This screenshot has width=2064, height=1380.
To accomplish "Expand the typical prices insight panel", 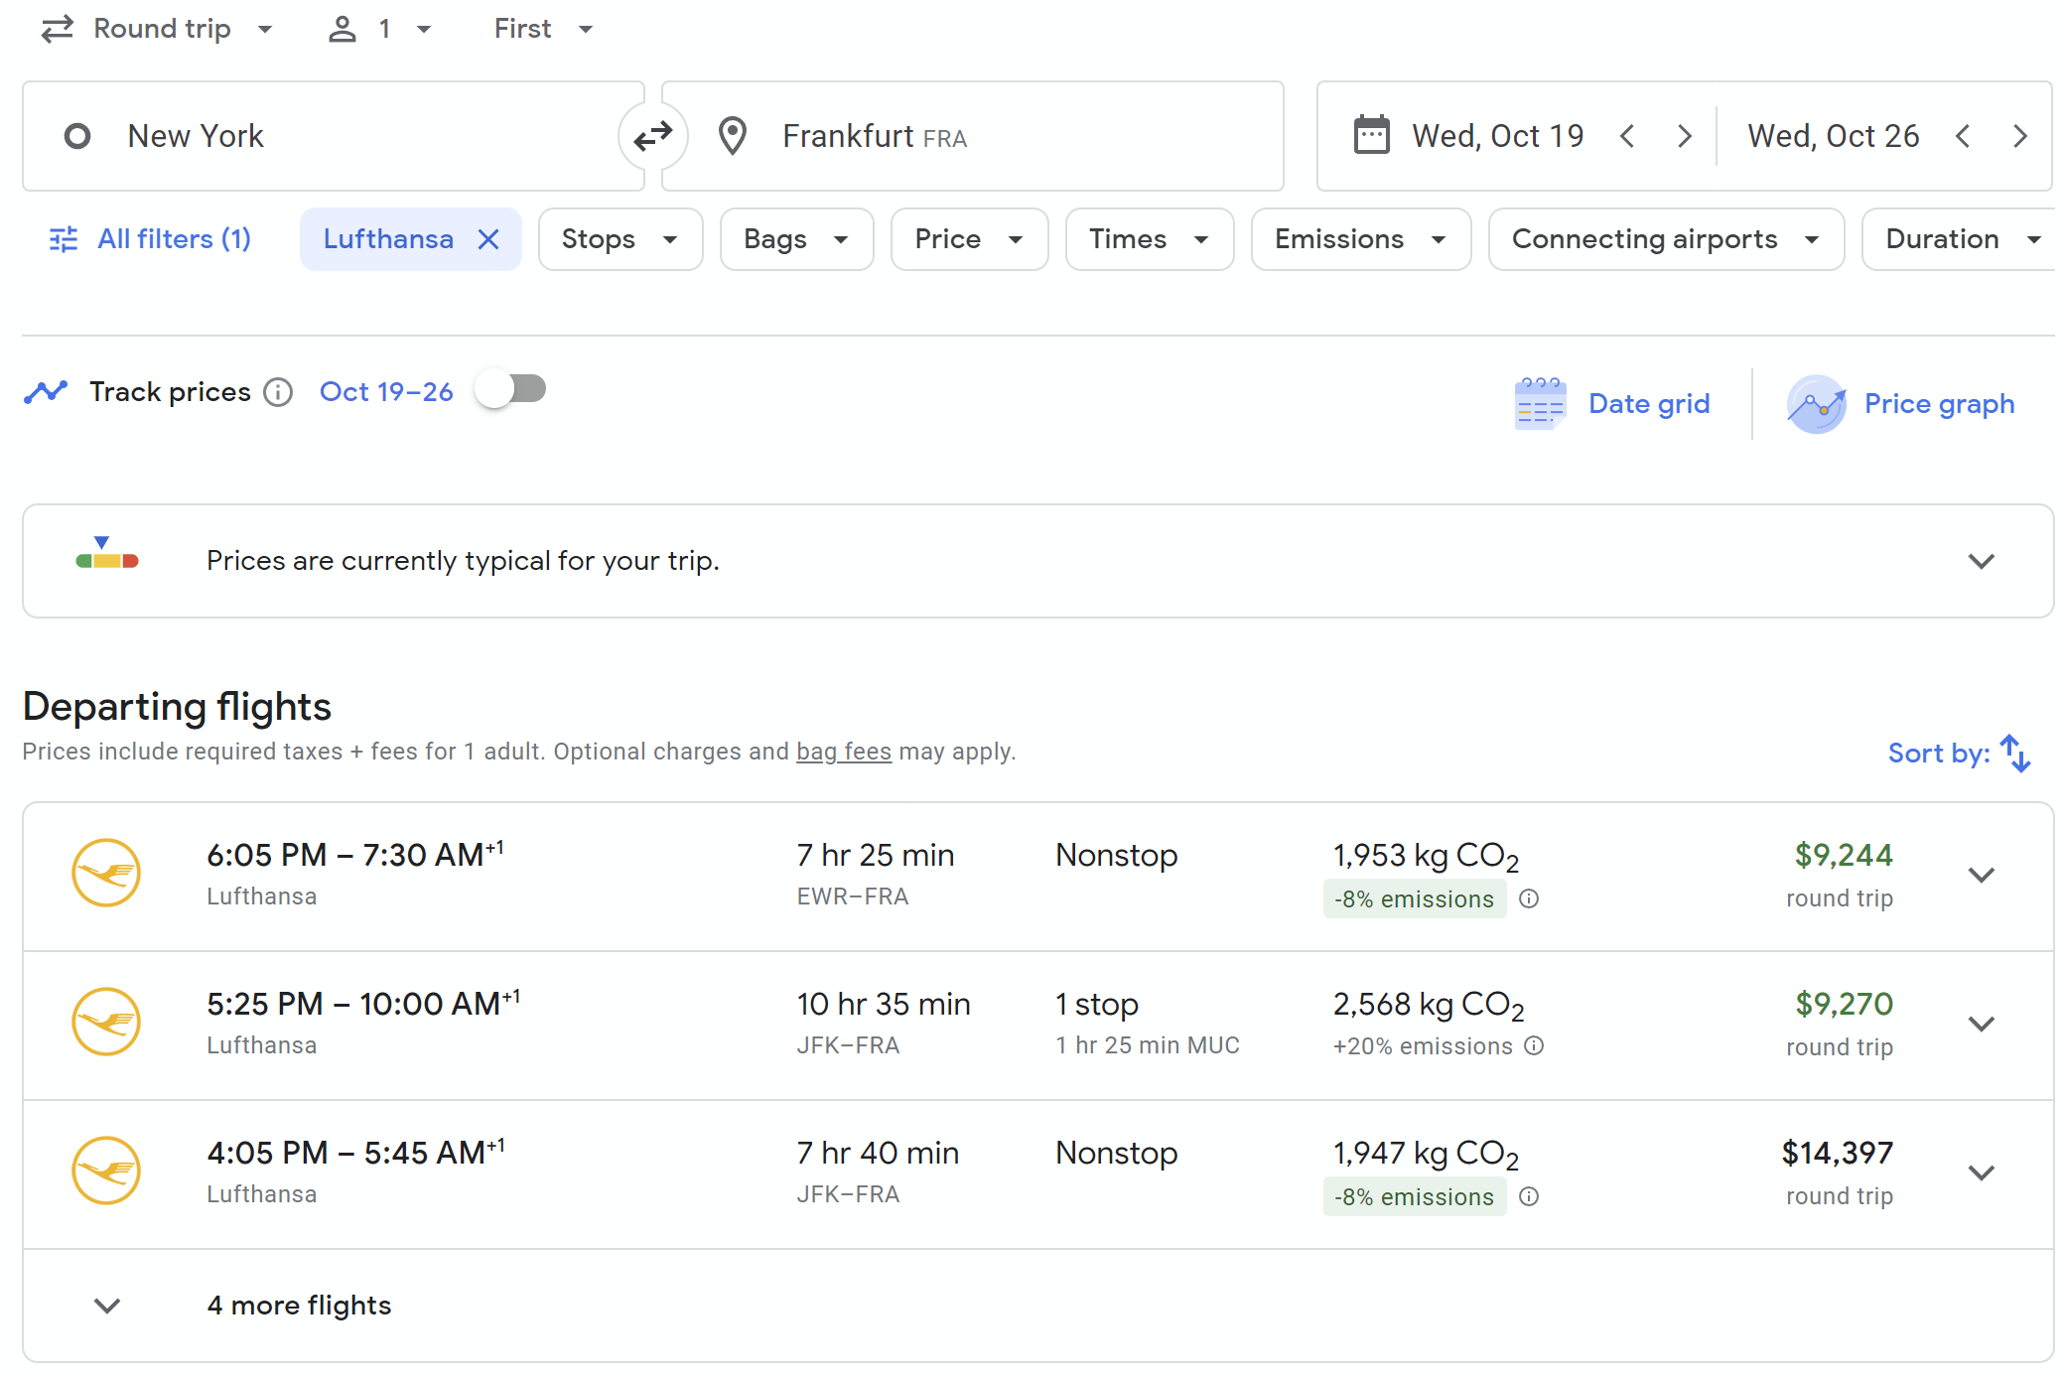I will pyautogui.click(x=1981, y=561).
